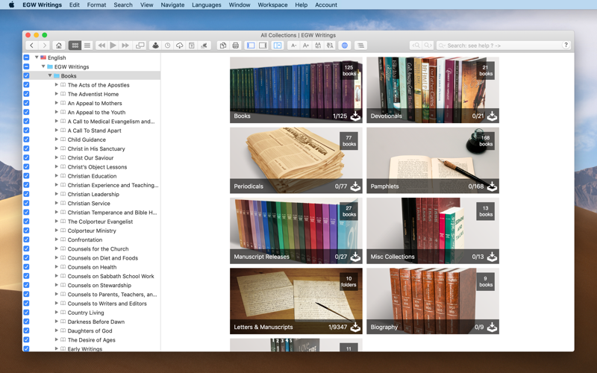Screen dimensions: 597x373
Task: Download the Biography collection
Action: click(492, 327)
